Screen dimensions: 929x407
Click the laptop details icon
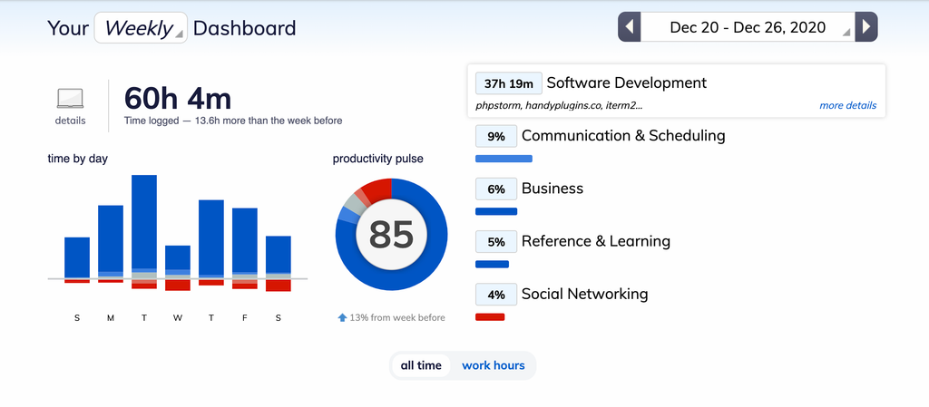70,98
